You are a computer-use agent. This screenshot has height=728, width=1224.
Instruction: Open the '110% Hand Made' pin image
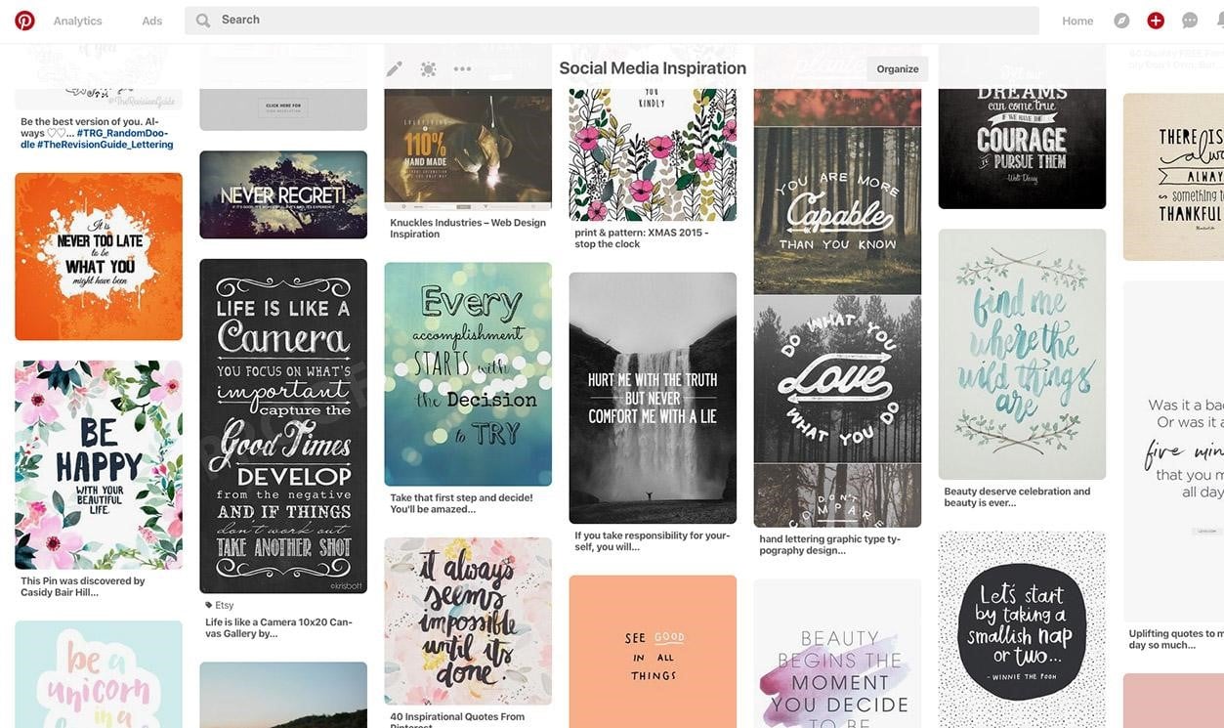468,150
